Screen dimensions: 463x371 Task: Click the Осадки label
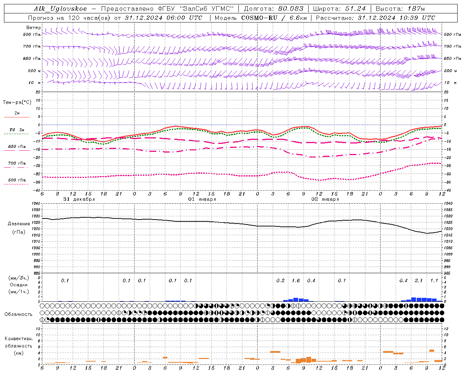(x=19, y=285)
